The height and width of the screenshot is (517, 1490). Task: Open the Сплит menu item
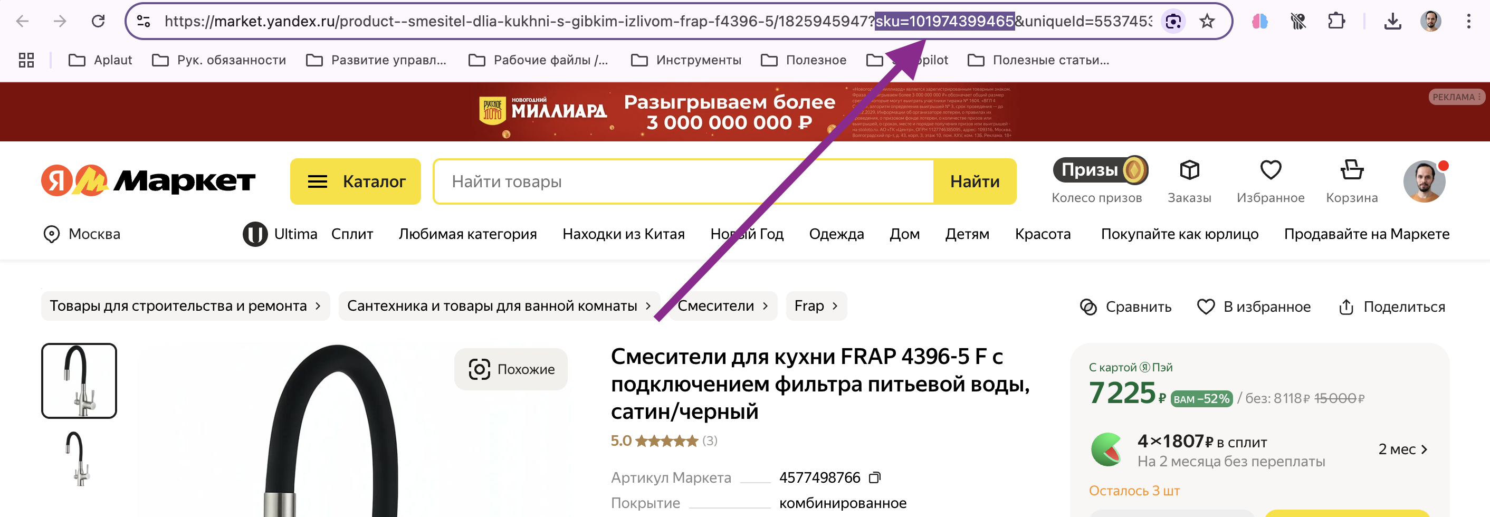point(352,234)
